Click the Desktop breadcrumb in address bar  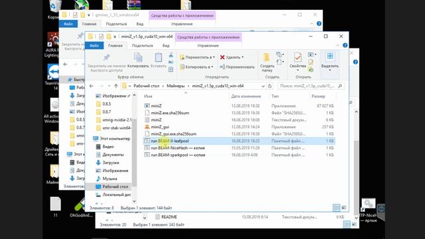coord(146,86)
